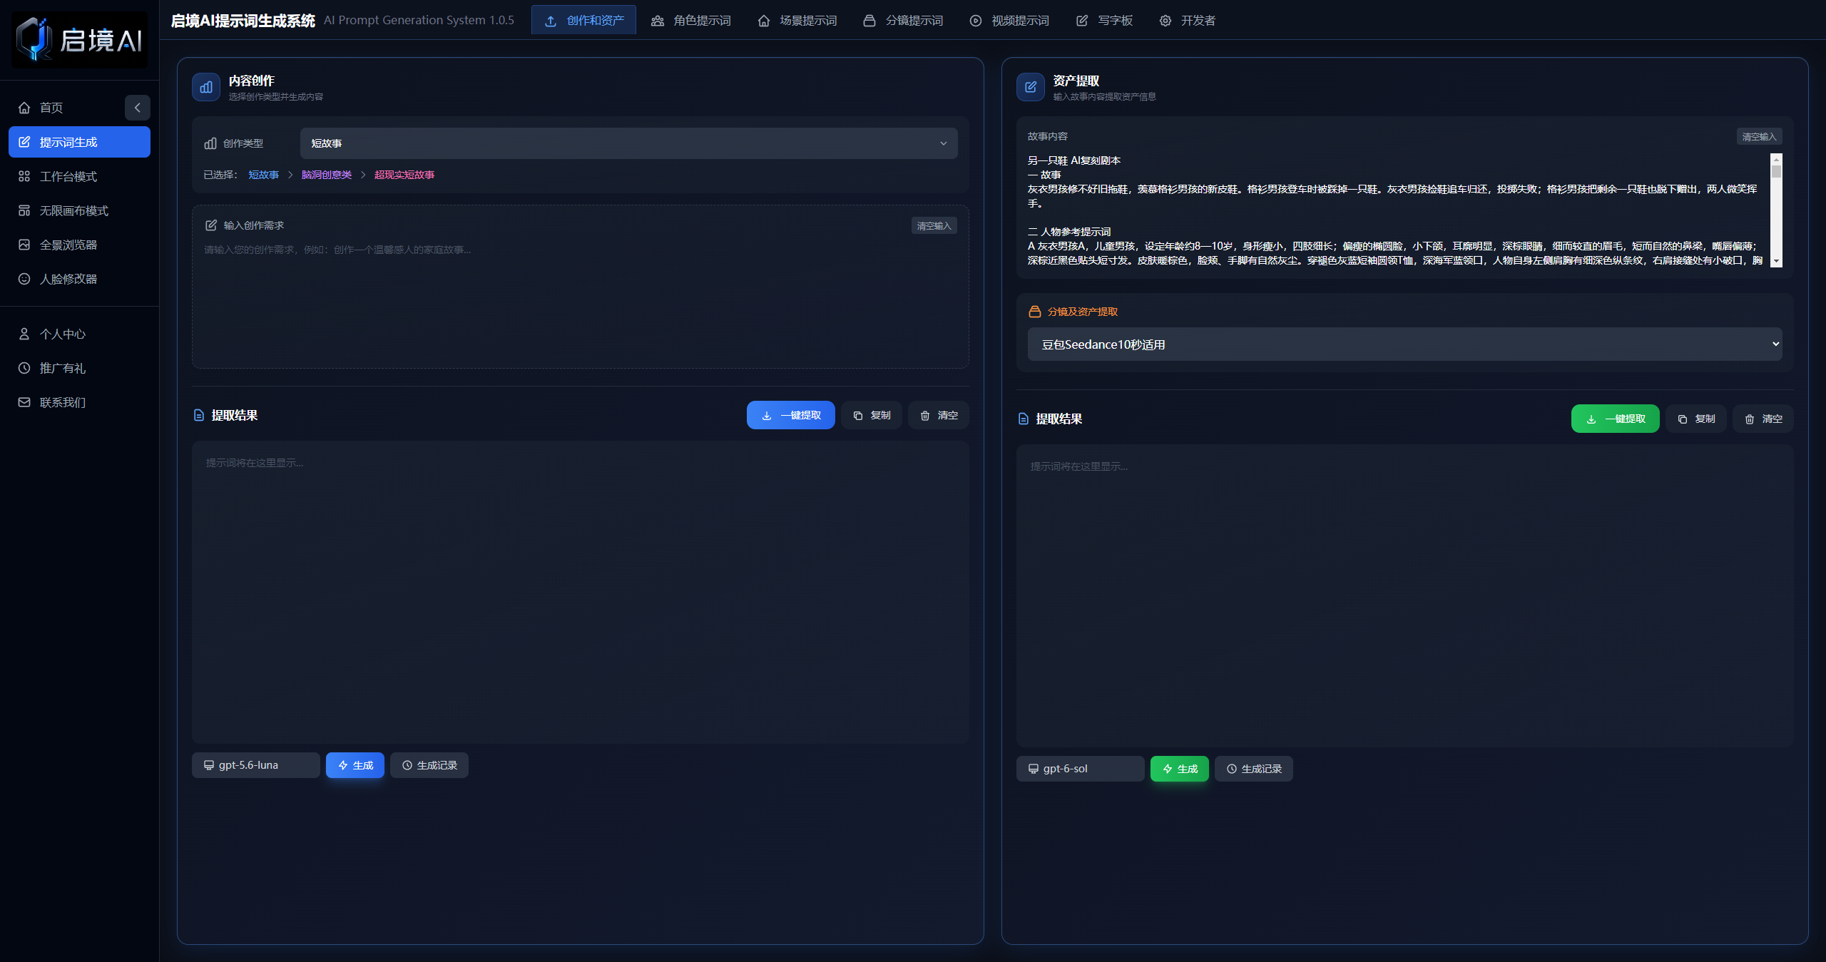Clear 故事内容 with 清空输入 button
Screen dimensions: 1826x962
point(1759,136)
